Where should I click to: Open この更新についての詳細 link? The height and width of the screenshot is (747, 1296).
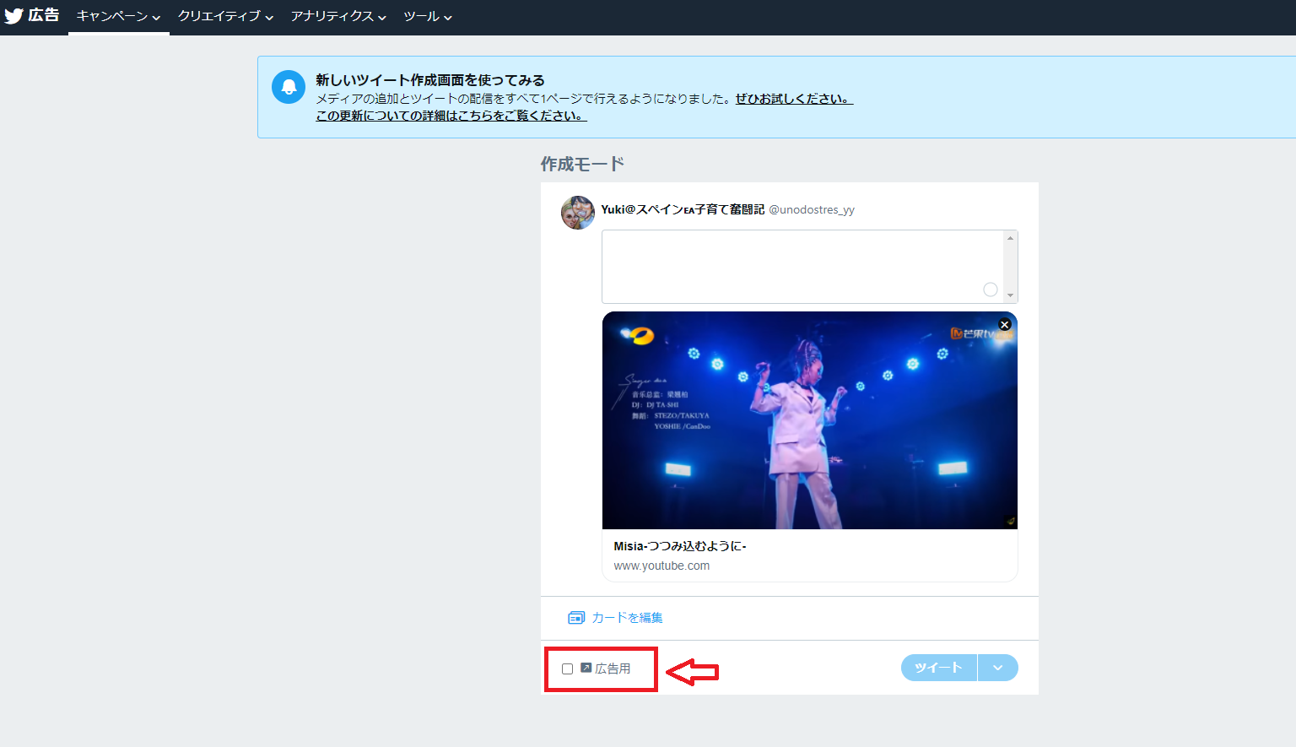click(x=451, y=116)
